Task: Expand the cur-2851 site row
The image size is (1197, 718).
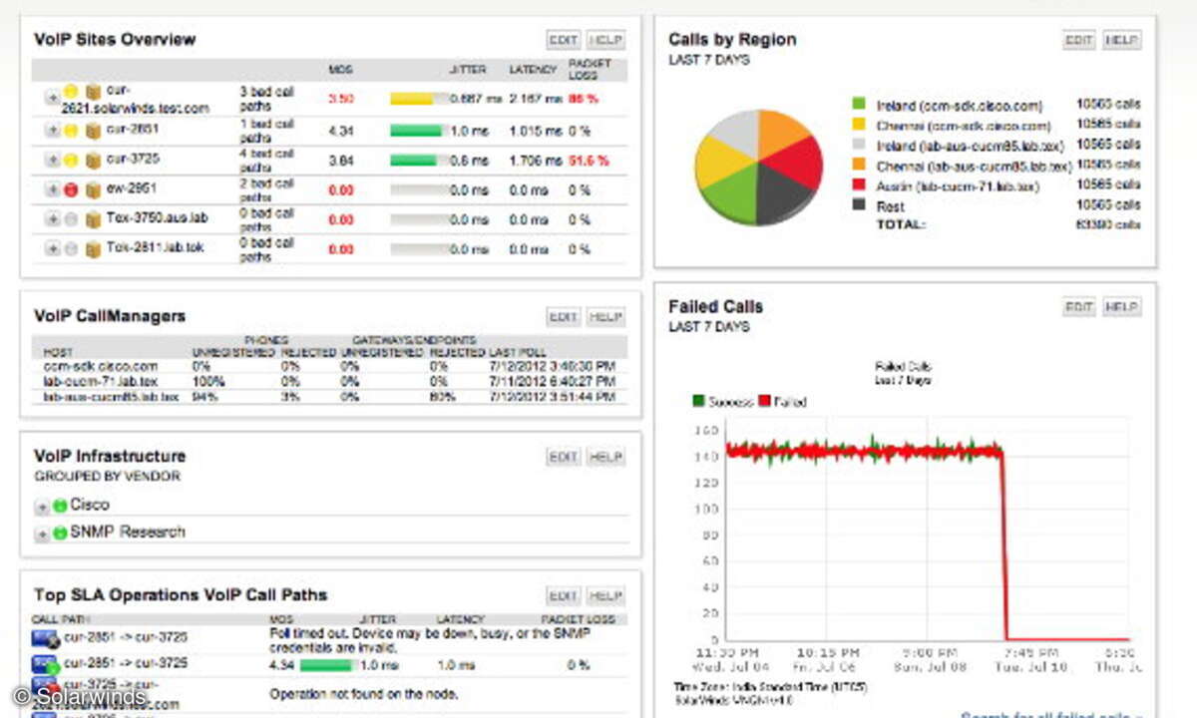Action: point(52,131)
